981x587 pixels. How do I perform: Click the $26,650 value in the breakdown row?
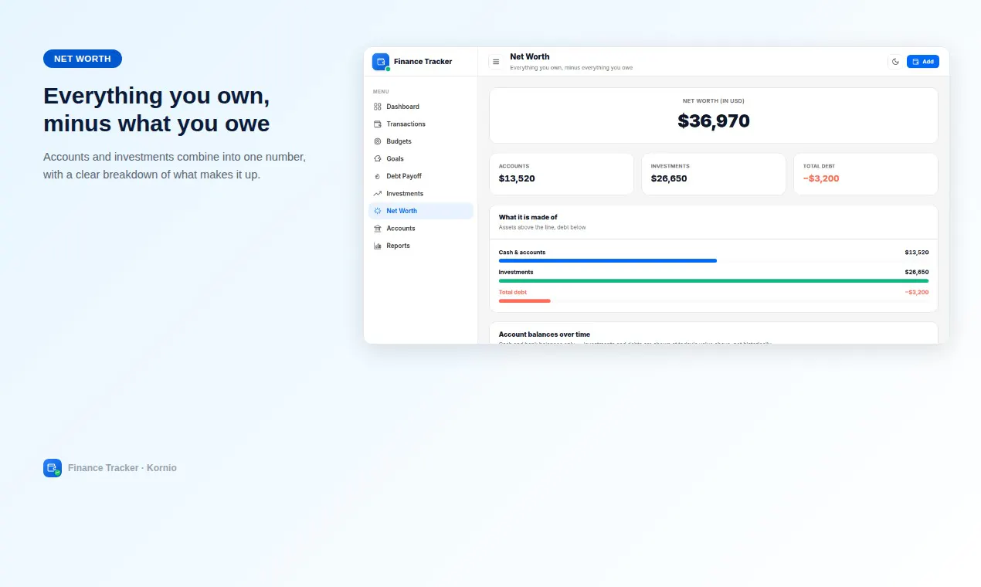917,273
